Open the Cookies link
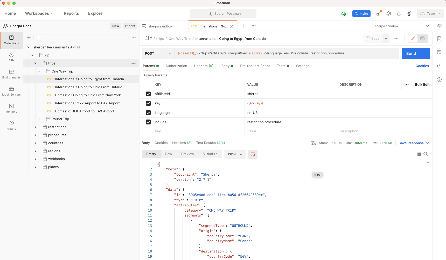The height and width of the screenshot is (260, 446). [422, 66]
